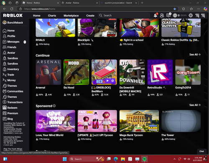Open The Tower game thumbnail
The image size is (209, 163).
(x=181, y=121)
